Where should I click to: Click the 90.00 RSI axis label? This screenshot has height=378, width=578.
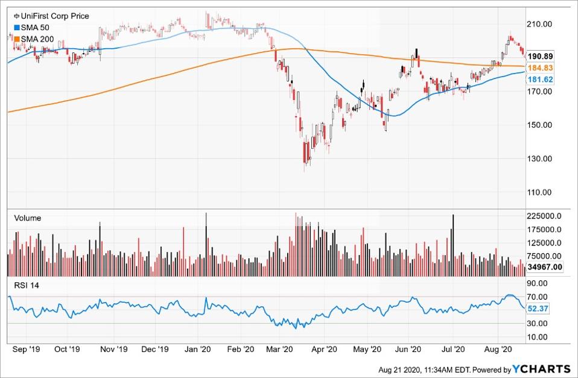[x=538, y=283]
